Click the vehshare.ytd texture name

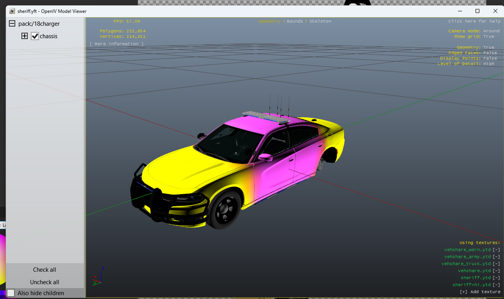[474, 271]
